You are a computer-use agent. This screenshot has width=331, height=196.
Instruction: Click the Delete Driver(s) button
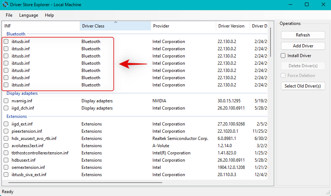click(x=303, y=66)
